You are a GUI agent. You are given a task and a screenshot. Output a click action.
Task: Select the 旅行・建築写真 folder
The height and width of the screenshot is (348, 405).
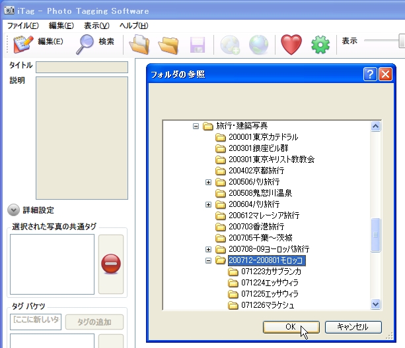242,126
